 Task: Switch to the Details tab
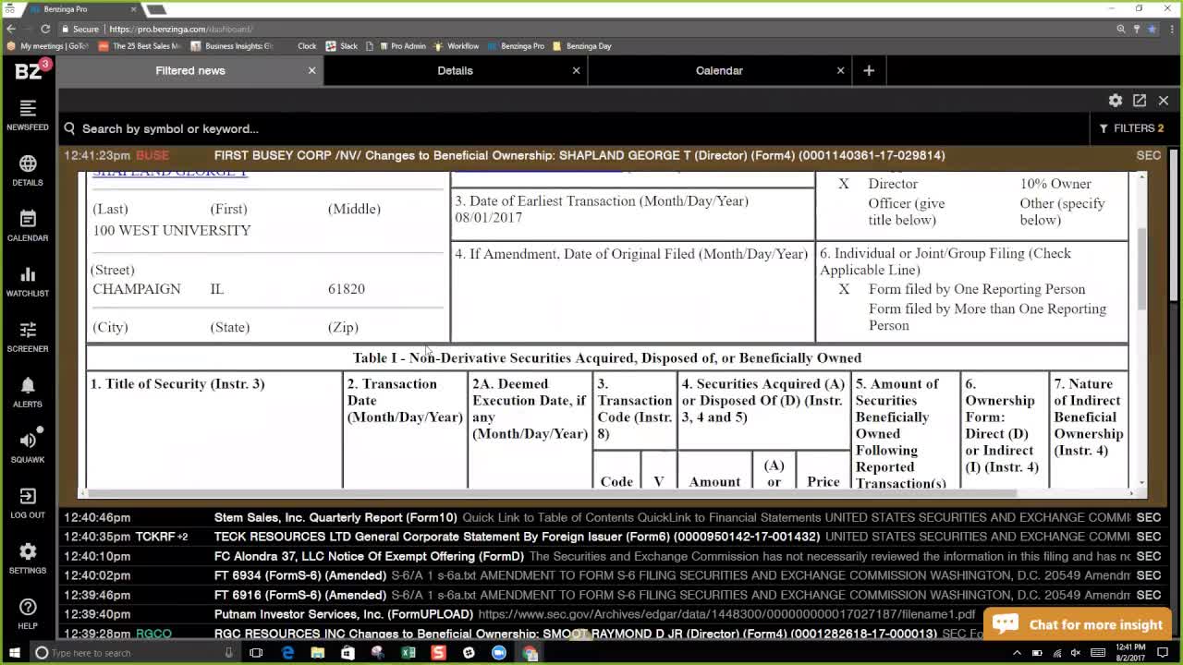click(x=455, y=70)
